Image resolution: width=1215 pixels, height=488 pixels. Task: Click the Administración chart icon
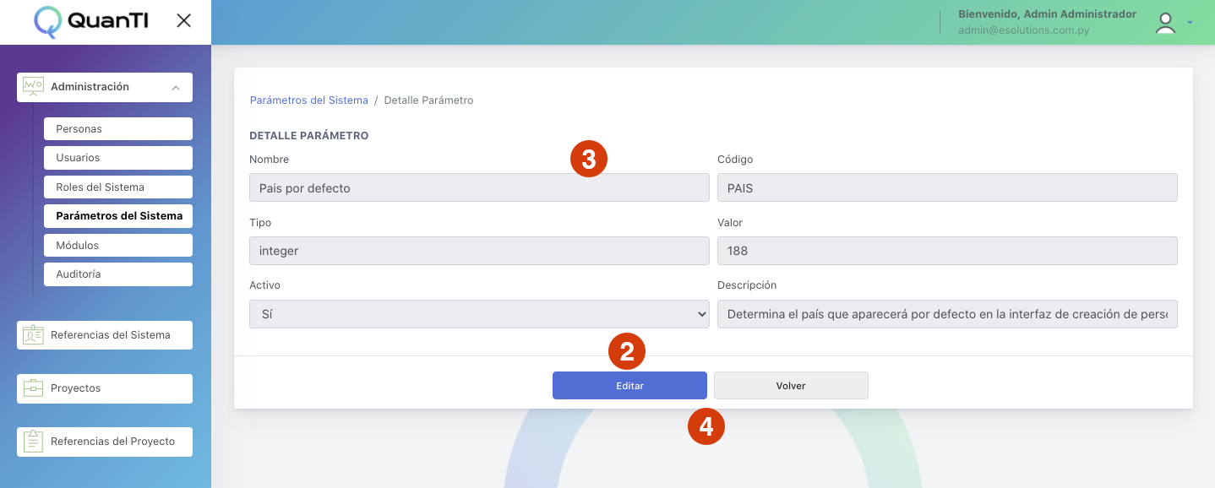[x=34, y=87]
